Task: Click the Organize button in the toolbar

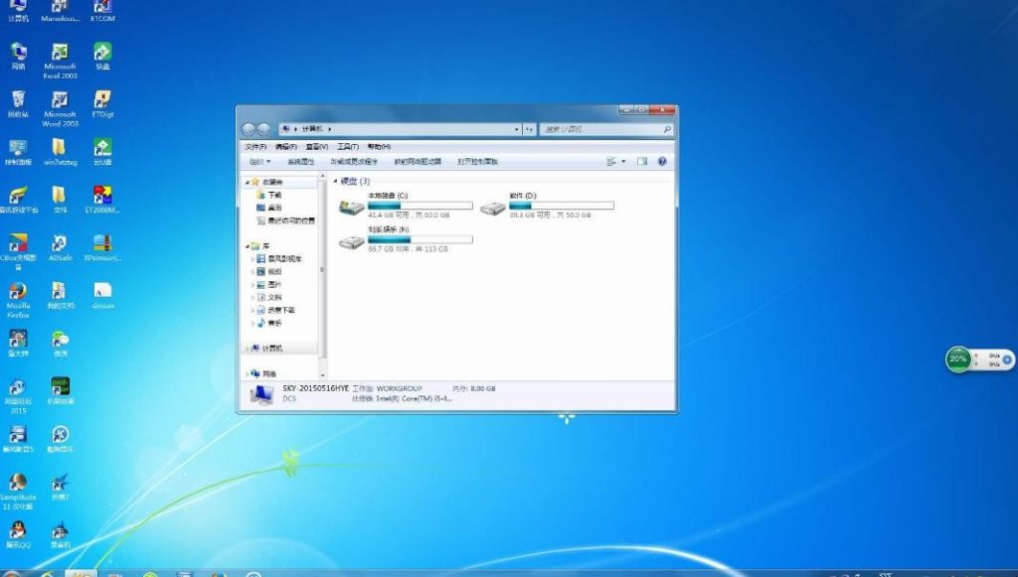Action: point(258,161)
